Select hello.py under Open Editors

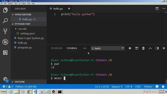click(x=28, y=19)
